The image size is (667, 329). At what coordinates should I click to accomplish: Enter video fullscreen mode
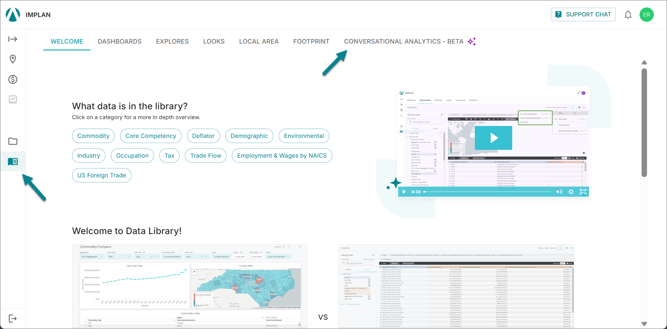583,192
